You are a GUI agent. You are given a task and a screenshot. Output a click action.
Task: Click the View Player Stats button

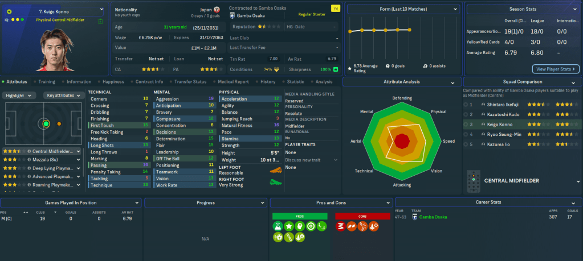[555, 69]
